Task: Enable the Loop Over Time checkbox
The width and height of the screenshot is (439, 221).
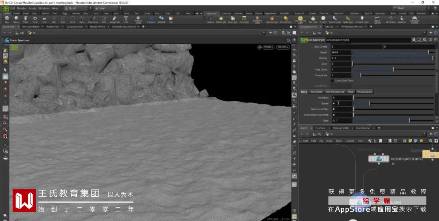Action: pos(333,80)
